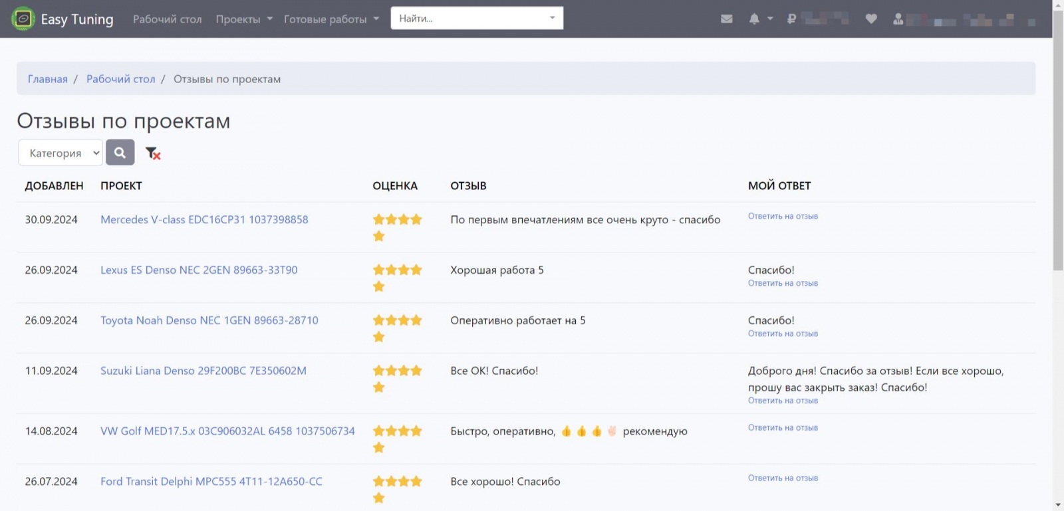The height and width of the screenshot is (511, 1064).
Task: Open Mercedes V-class EDC16CP31 project
Action: (204, 219)
